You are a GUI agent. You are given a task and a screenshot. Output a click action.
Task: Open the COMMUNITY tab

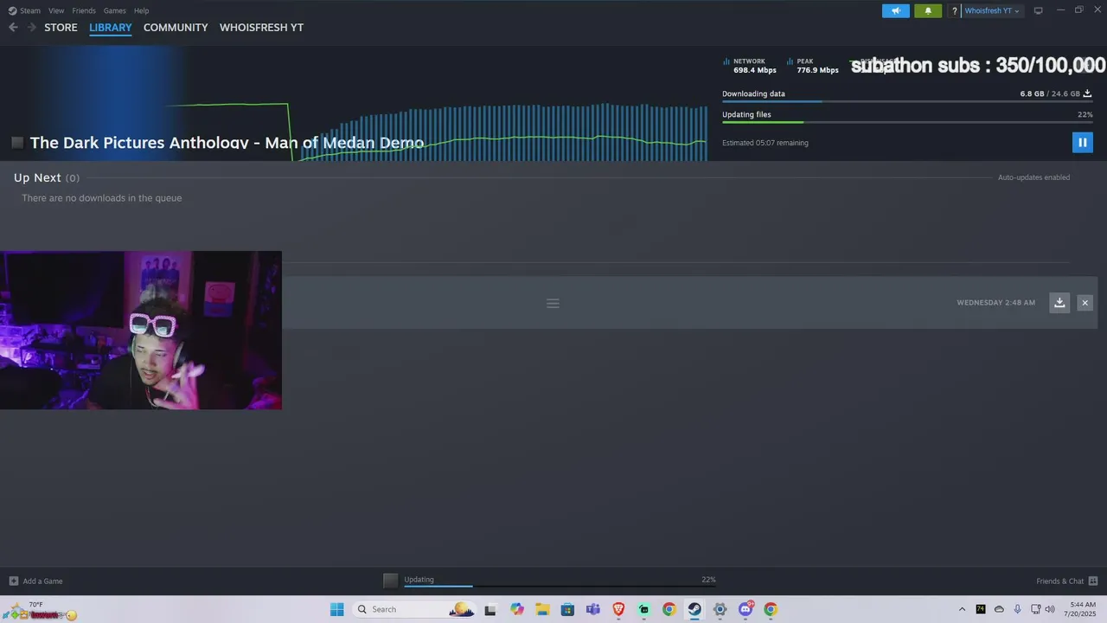coord(176,28)
